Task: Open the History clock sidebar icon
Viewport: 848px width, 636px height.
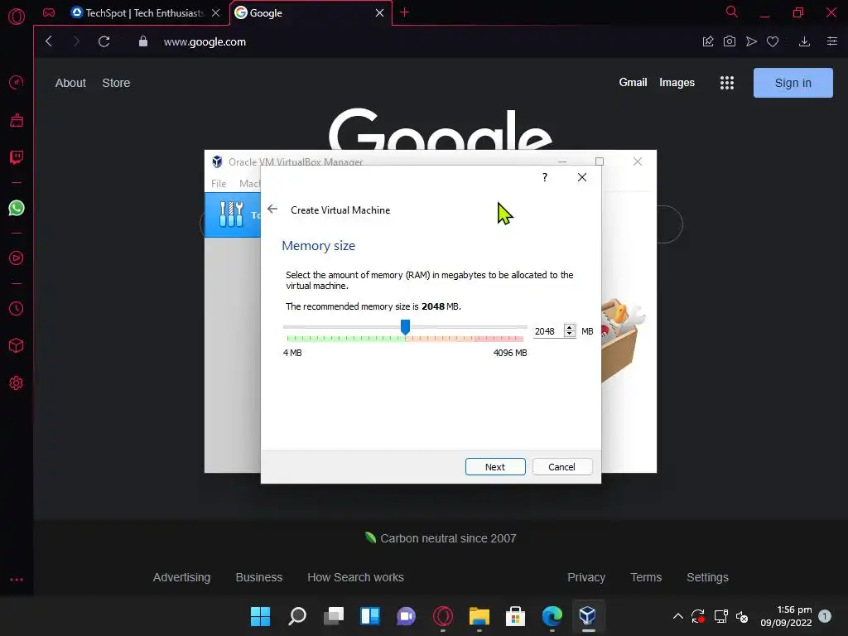Action: (x=17, y=308)
